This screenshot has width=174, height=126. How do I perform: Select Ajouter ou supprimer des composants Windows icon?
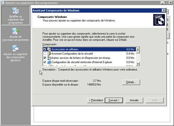15,48
